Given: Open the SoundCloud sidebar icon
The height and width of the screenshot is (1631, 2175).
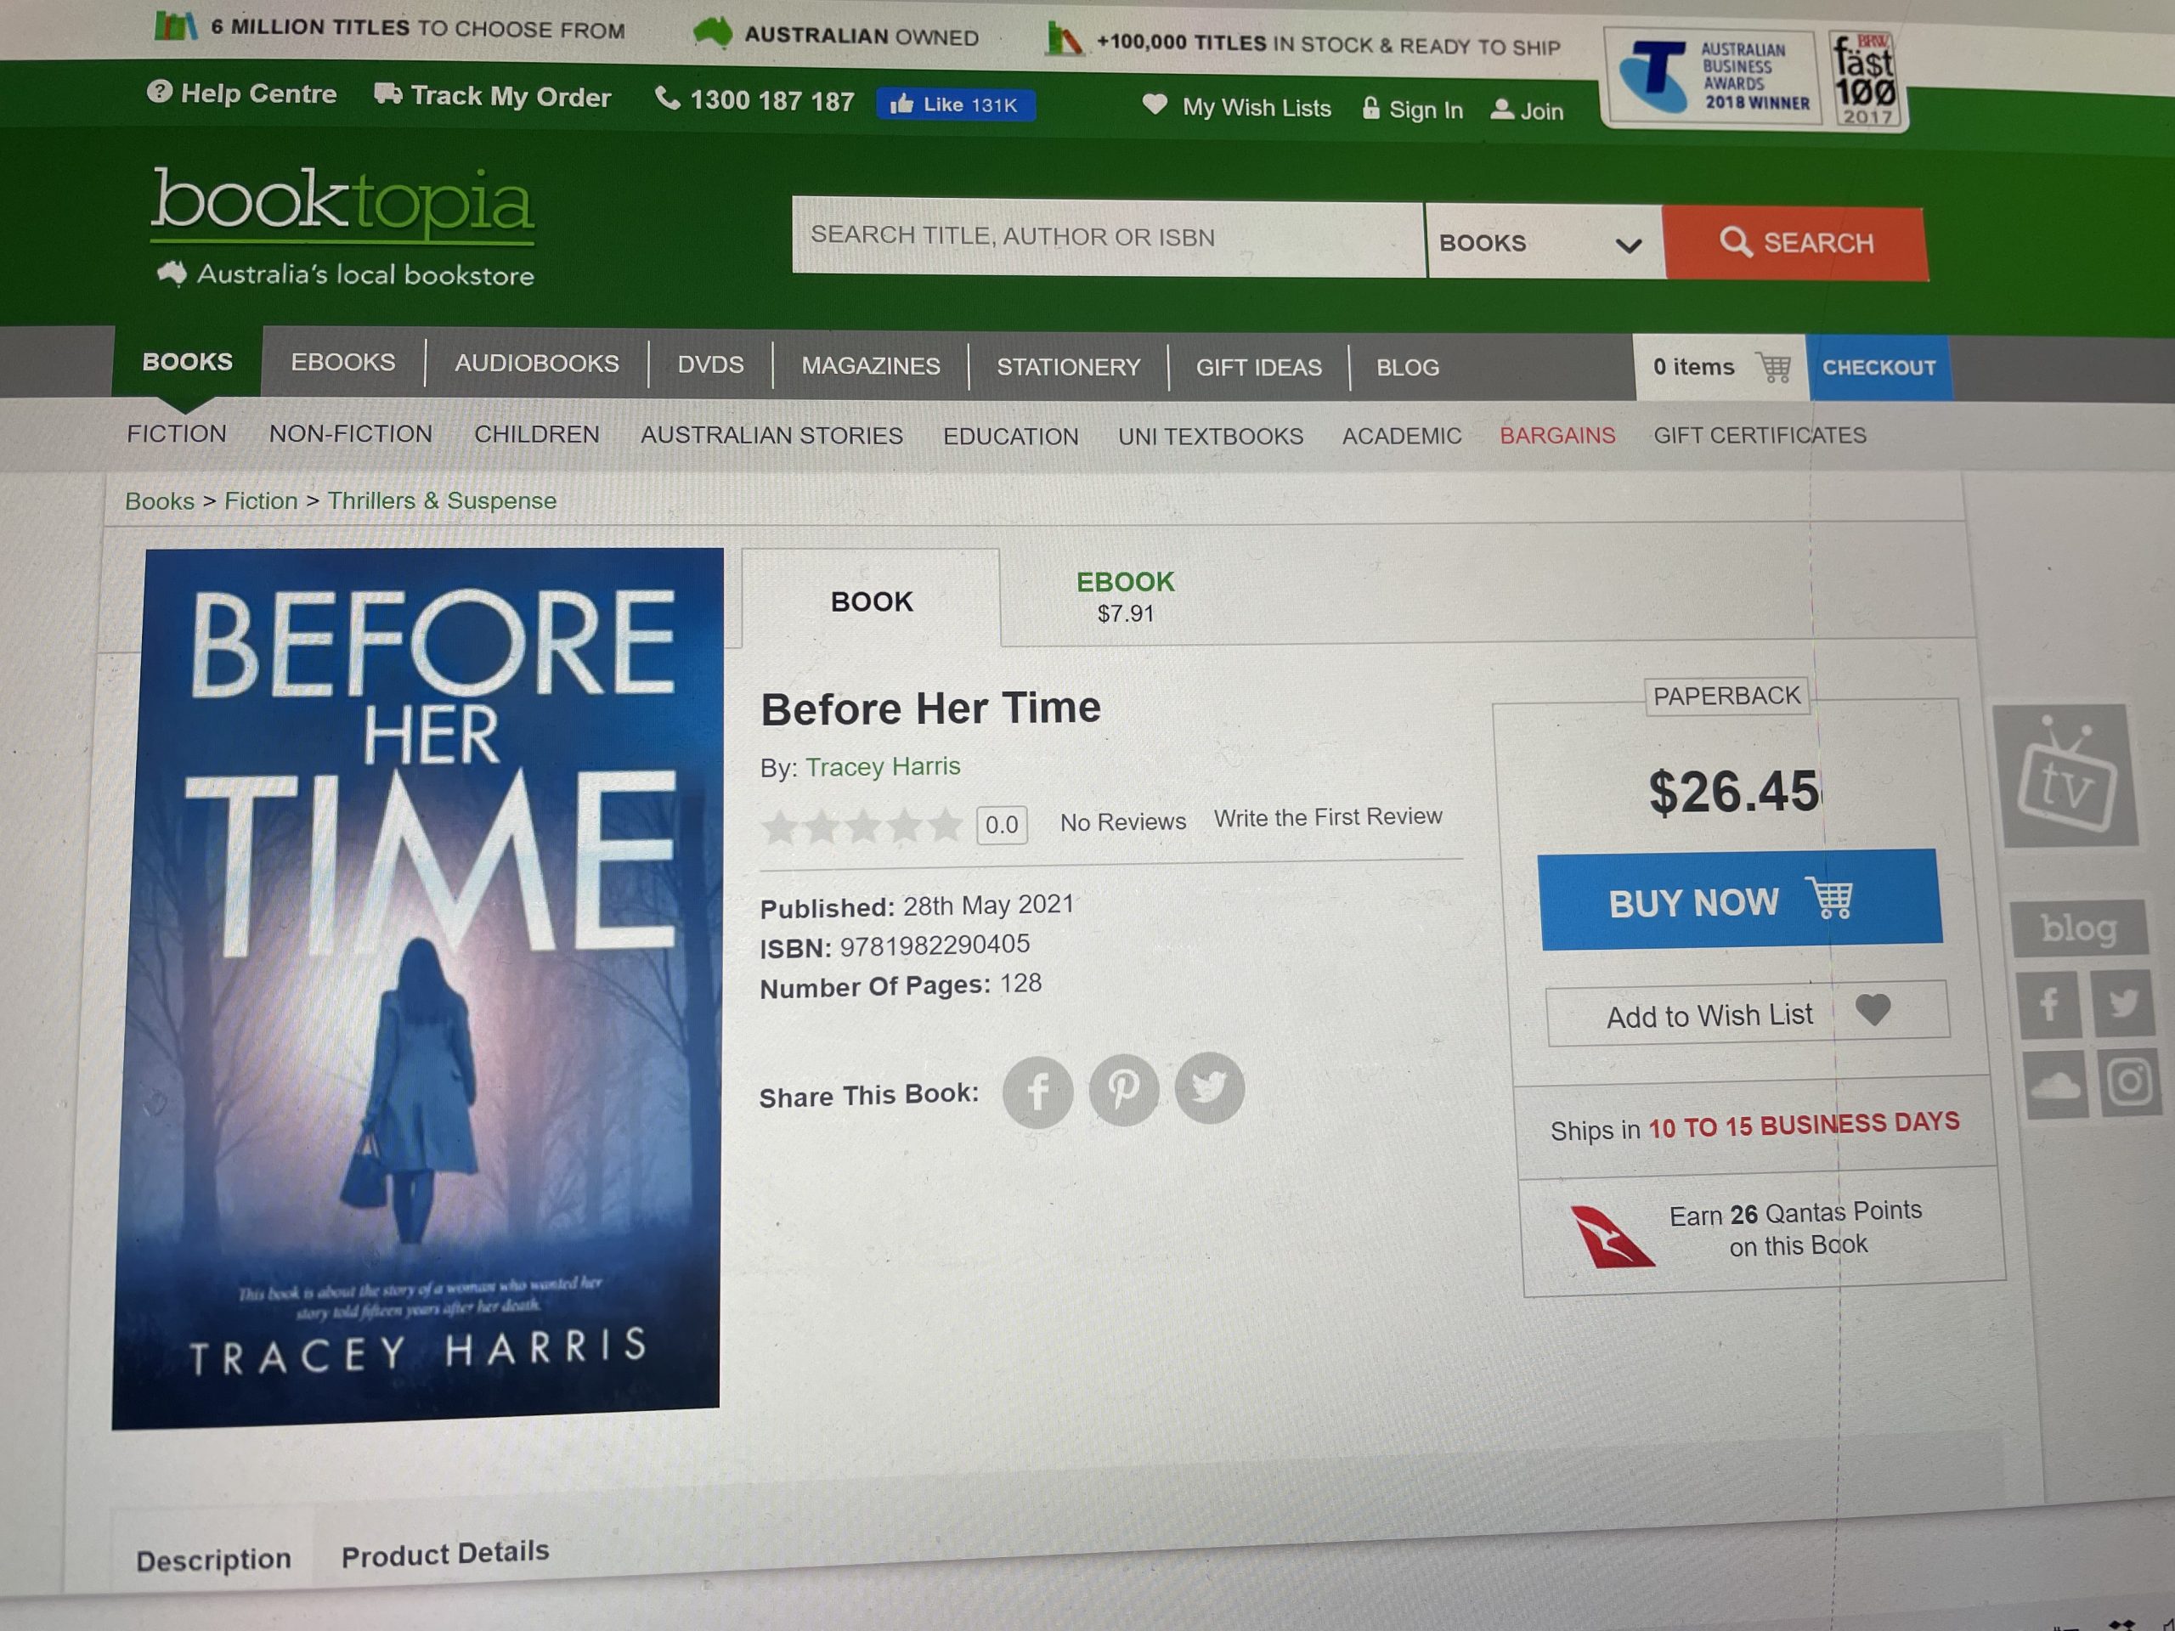Looking at the screenshot, I should 2056,1085.
